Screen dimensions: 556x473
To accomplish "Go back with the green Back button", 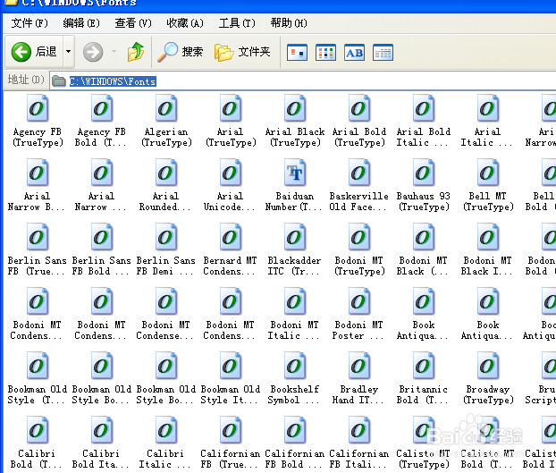I will click(34, 52).
